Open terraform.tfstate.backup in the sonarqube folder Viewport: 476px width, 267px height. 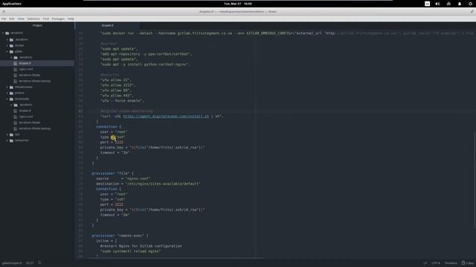pos(35,128)
